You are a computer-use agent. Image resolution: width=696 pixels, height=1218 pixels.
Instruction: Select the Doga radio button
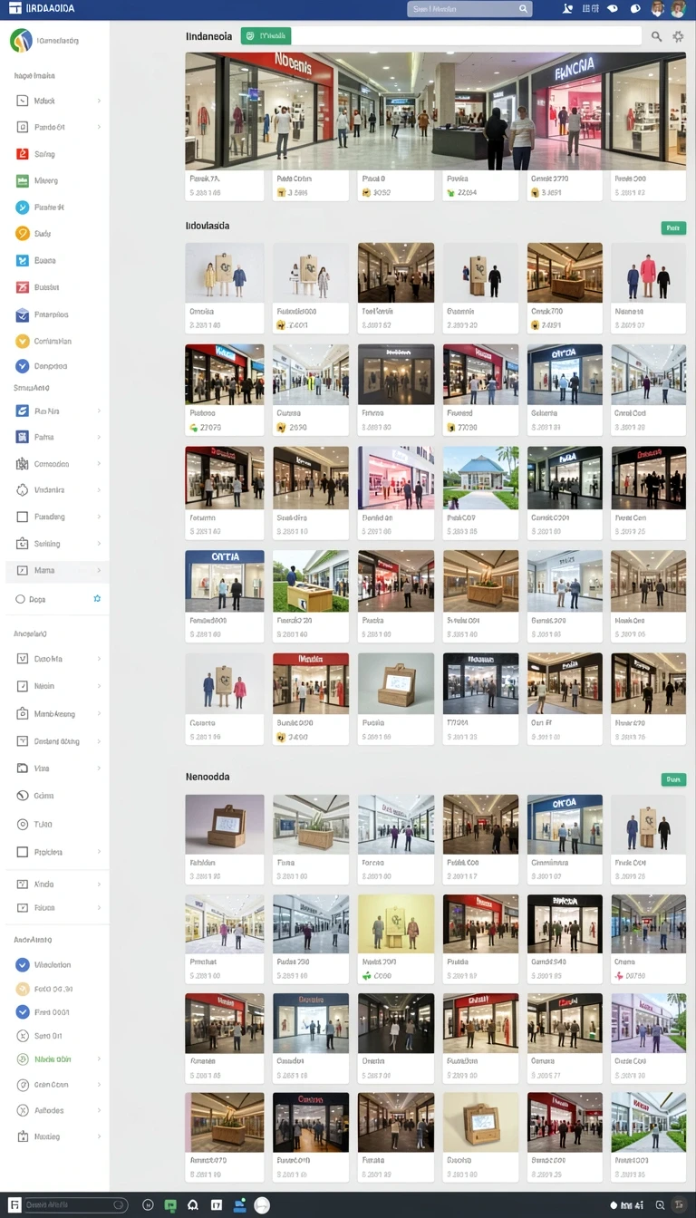click(x=20, y=599)
